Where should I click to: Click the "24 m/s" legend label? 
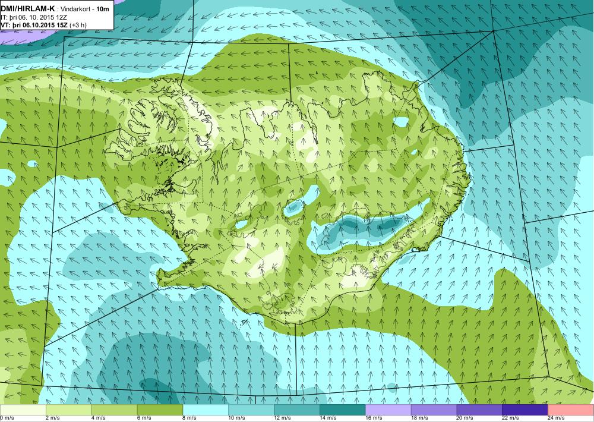(557, 418)
